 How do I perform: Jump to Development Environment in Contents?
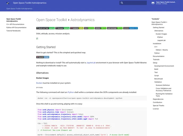click(164, 66)
